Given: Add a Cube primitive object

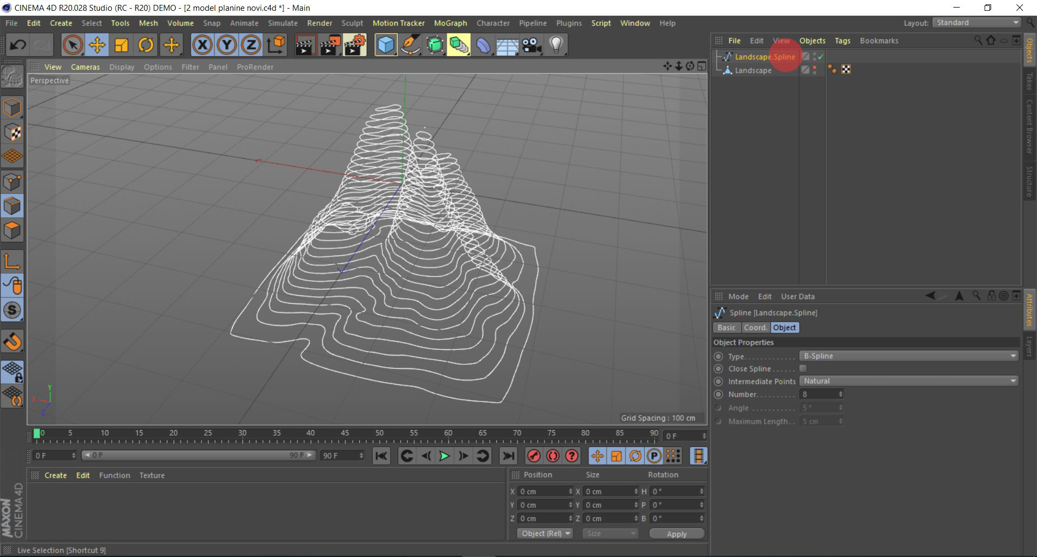Looking at the screenshot, I should (386, 45).
